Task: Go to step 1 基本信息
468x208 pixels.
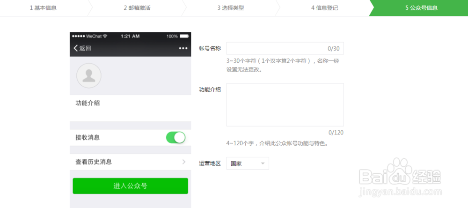Action: tap(43, 8)
